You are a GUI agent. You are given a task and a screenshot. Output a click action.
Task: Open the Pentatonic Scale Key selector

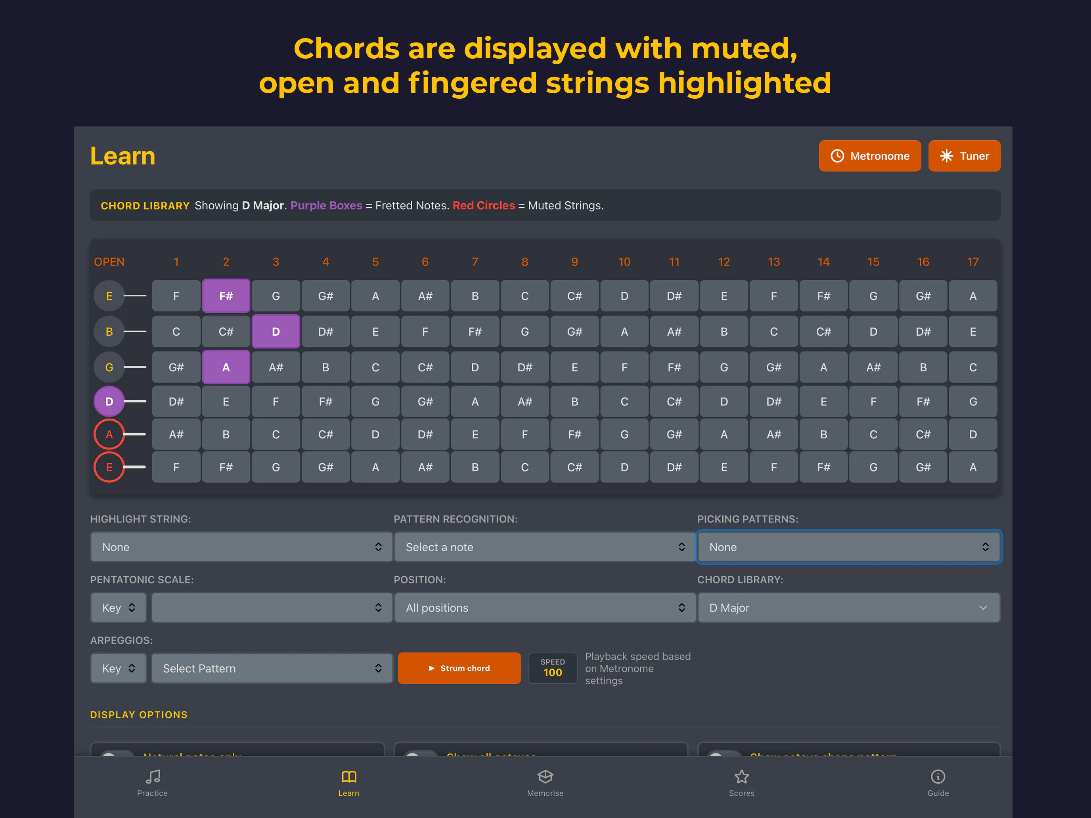click(119, 608)
